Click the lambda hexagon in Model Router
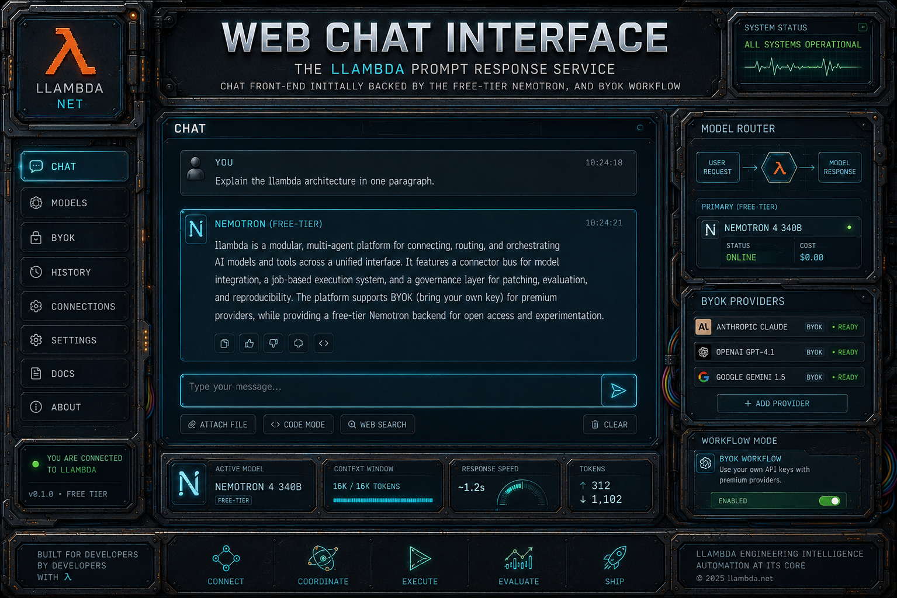Image resolution: width=897 pixels, height=598 pixels. (780, 168)
